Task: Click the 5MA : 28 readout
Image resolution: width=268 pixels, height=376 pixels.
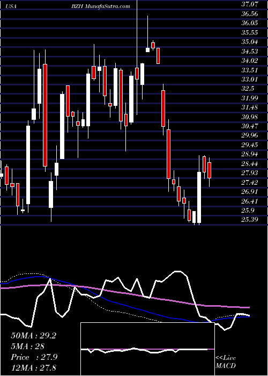Action: coord(28,346)
